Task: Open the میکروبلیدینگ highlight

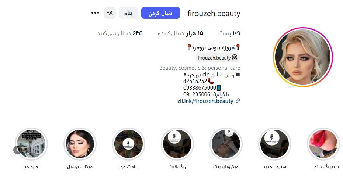Action: [226, 144]
